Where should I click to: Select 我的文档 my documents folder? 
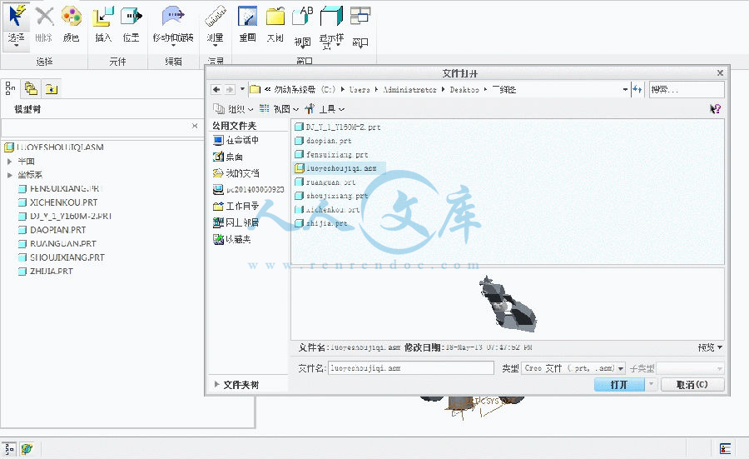tap(236, 173)
